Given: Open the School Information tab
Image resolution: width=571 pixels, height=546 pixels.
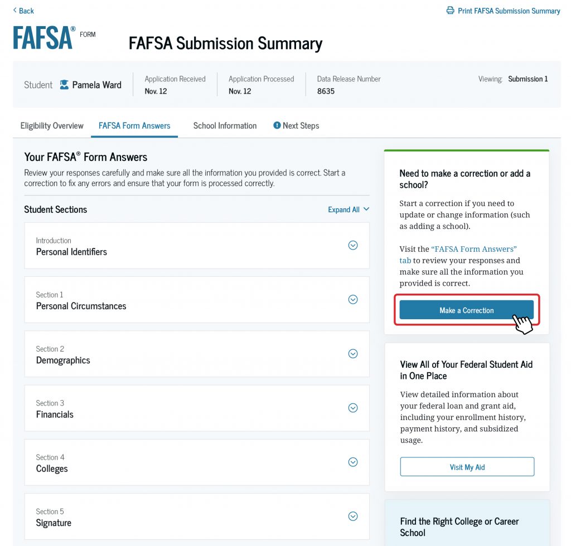Looking at the screenshot, I should coord(225,126).
